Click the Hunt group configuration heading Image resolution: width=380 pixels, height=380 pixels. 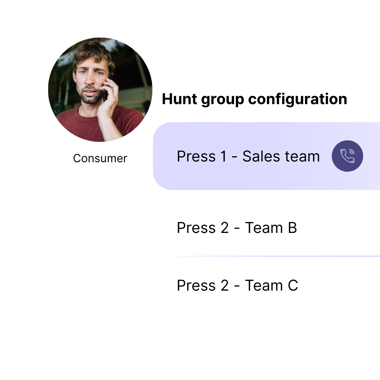pyautogui.click(x=254, y=99)
